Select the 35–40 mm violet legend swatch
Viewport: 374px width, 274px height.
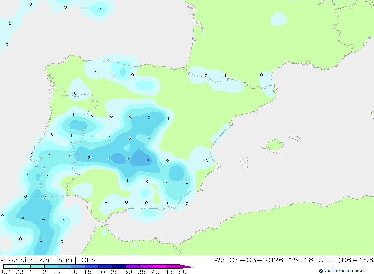(x=146, y=267)
